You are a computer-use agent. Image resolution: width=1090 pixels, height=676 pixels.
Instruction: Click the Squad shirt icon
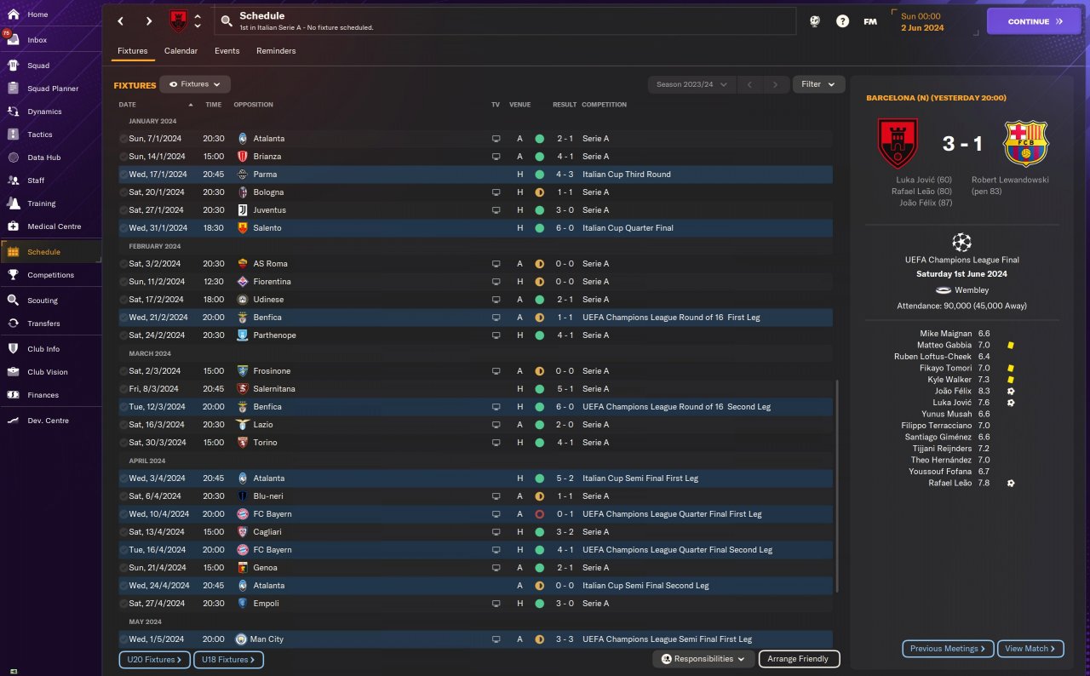13,66
